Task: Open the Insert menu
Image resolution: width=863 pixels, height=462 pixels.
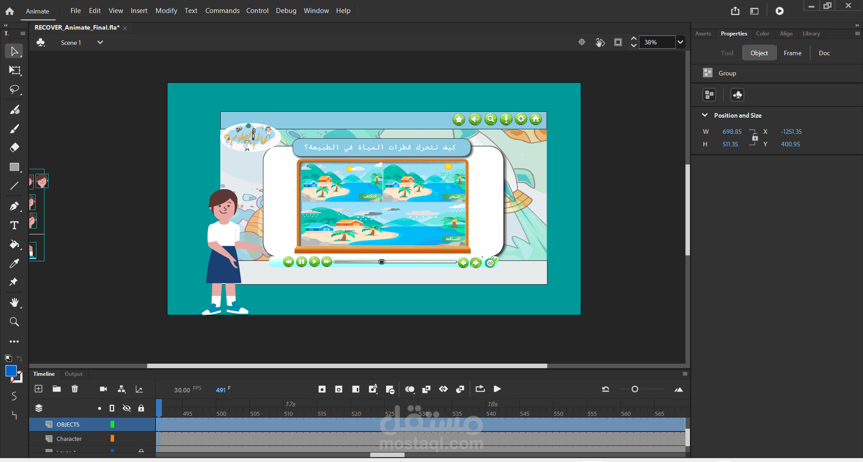Action: [x=139, y=11]
